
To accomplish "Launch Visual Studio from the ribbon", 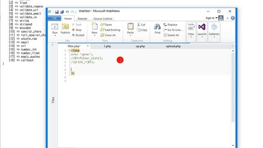I will (202, 32).
